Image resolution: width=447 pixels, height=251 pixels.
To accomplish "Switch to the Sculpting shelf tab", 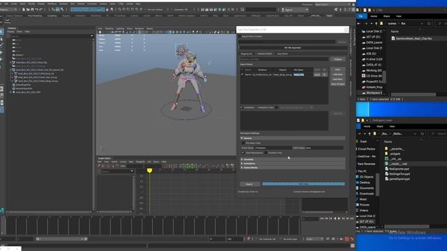I will pyautogui.click(x=52, y=15).
